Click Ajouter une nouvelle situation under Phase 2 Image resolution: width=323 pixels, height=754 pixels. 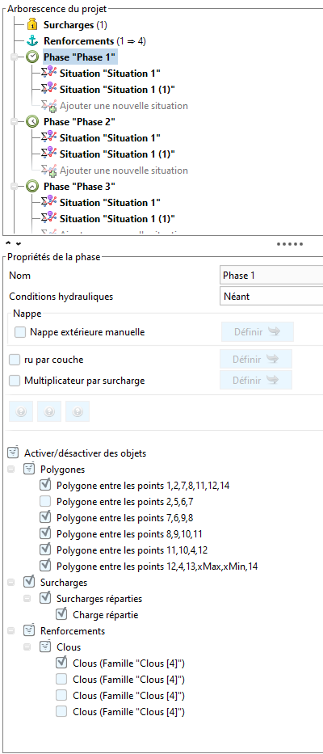124,171
